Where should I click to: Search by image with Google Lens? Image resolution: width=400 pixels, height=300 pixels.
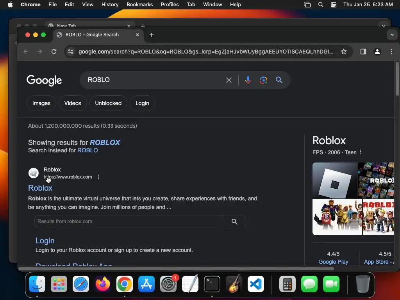point(264,80)
